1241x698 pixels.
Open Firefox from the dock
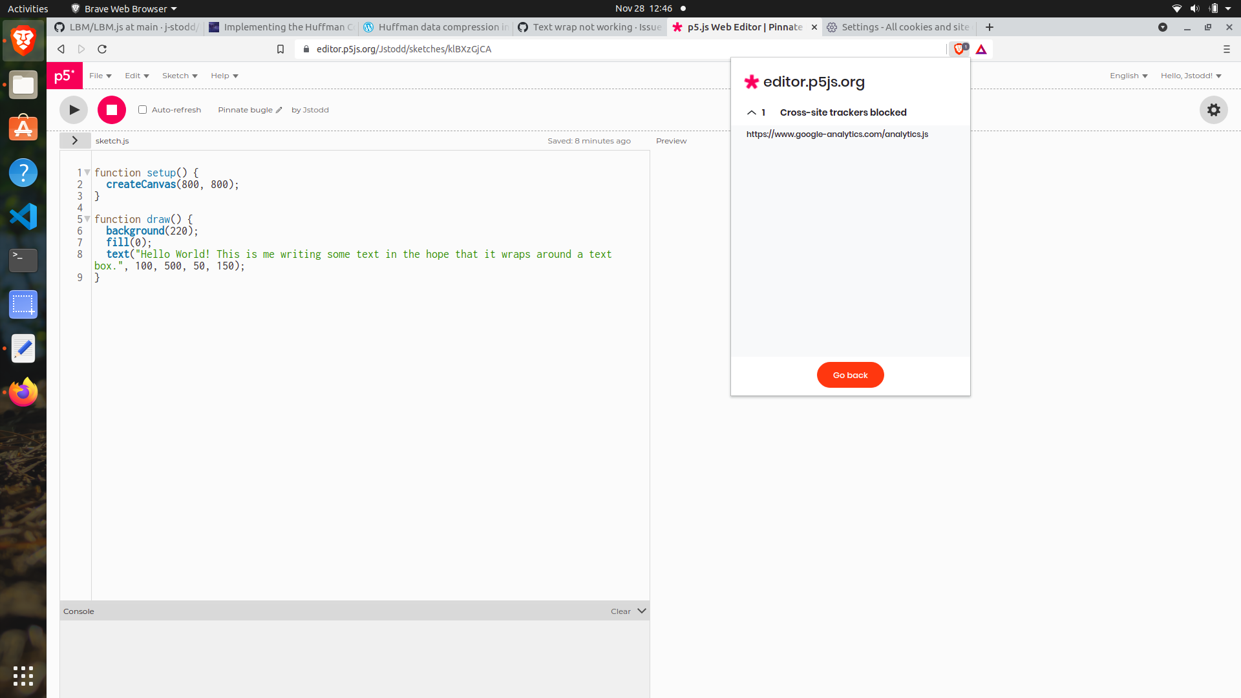click(23, 392)
